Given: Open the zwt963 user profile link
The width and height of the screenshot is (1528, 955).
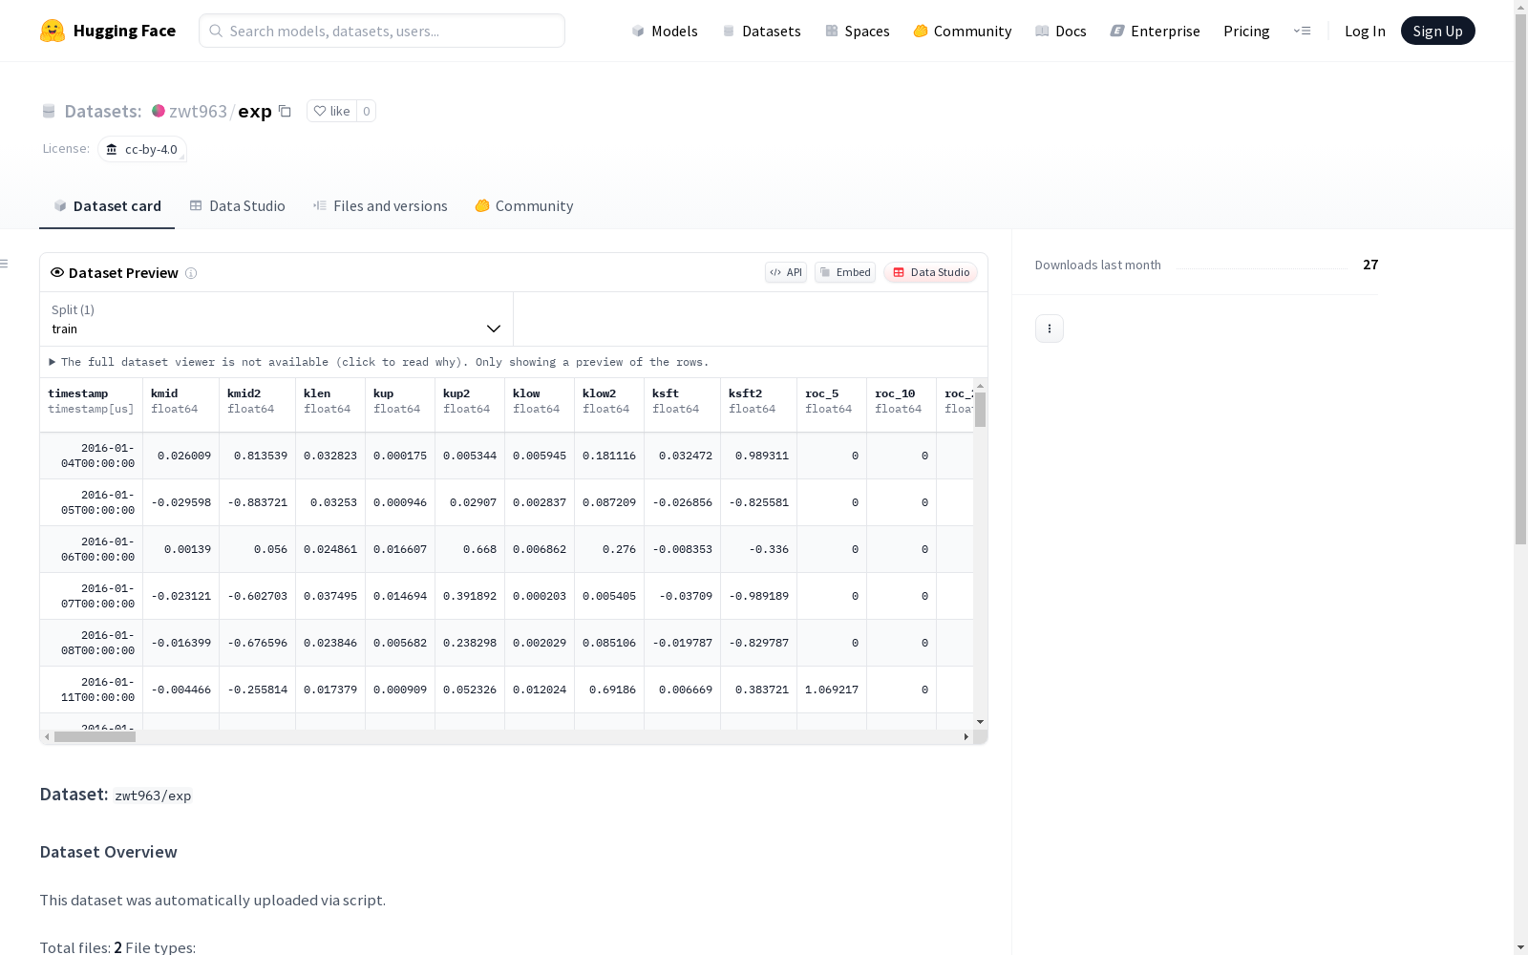Looking at the screenshot, I should [x=198, y=111].
